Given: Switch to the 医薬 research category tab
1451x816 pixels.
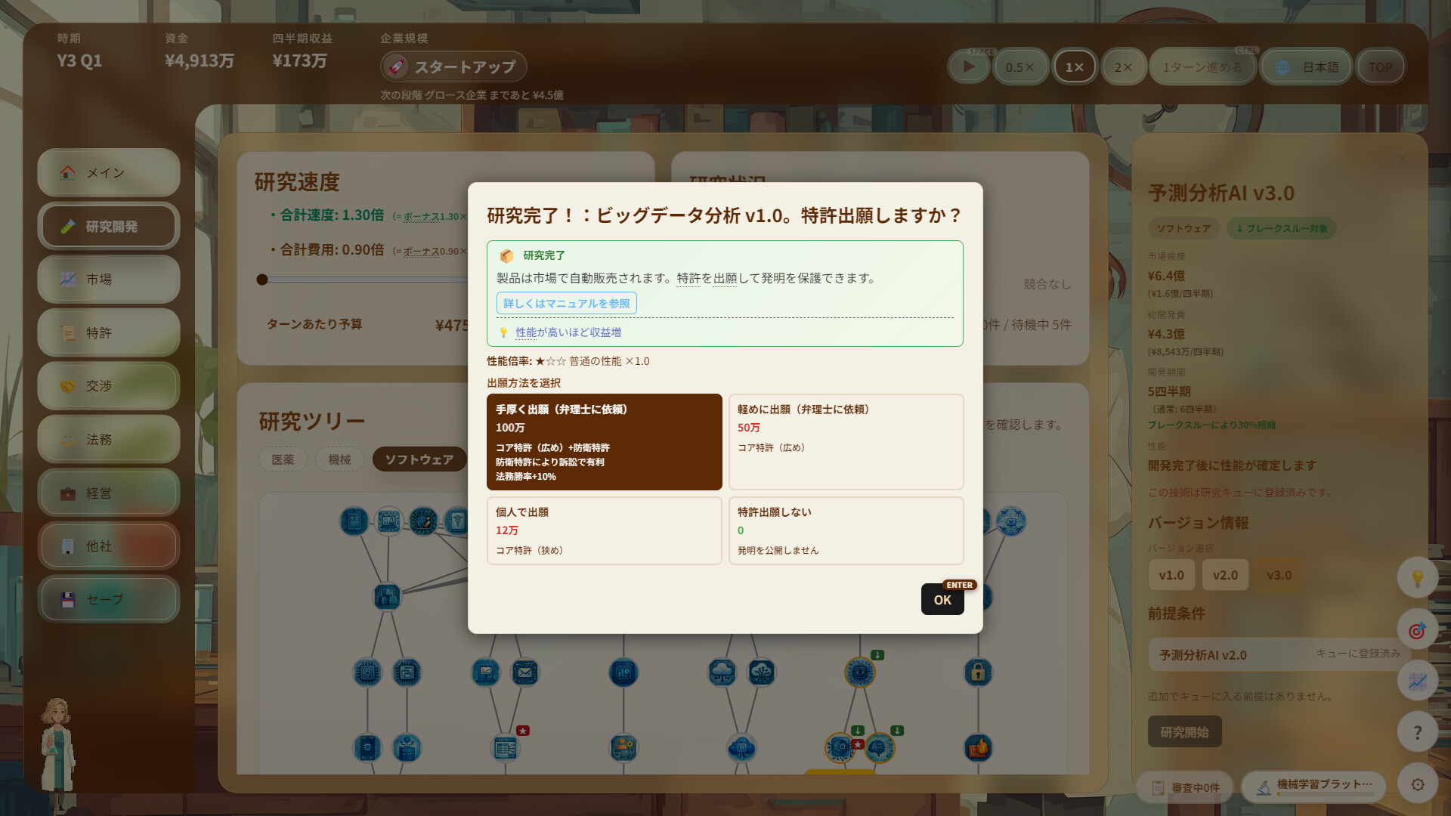Looking at the screenshot, I should pos(282,459).
